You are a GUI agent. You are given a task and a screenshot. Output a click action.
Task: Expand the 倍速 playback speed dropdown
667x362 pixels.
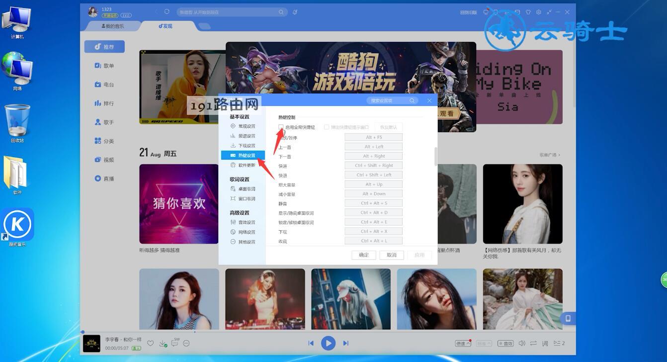click(x=463, y=343)
